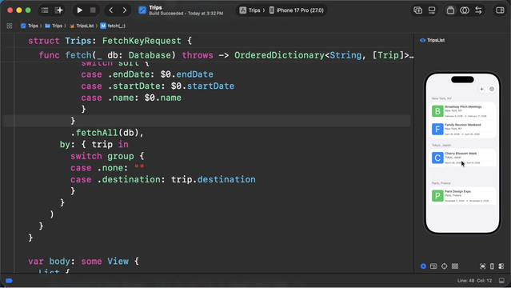Open TripsList file in jump bar

pyautogui.click(x=82, y=26)
